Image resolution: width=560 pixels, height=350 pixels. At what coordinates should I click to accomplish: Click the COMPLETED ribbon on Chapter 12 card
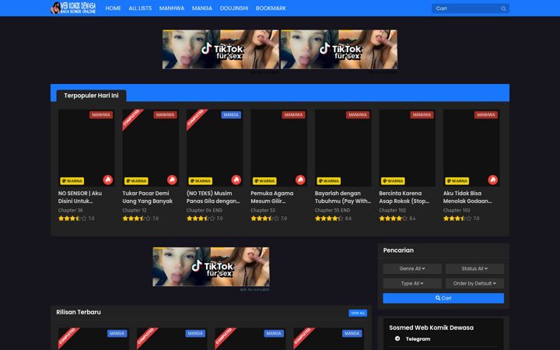[131, 118]
